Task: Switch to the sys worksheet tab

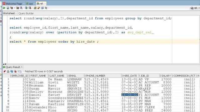Action: coord(29,3)
